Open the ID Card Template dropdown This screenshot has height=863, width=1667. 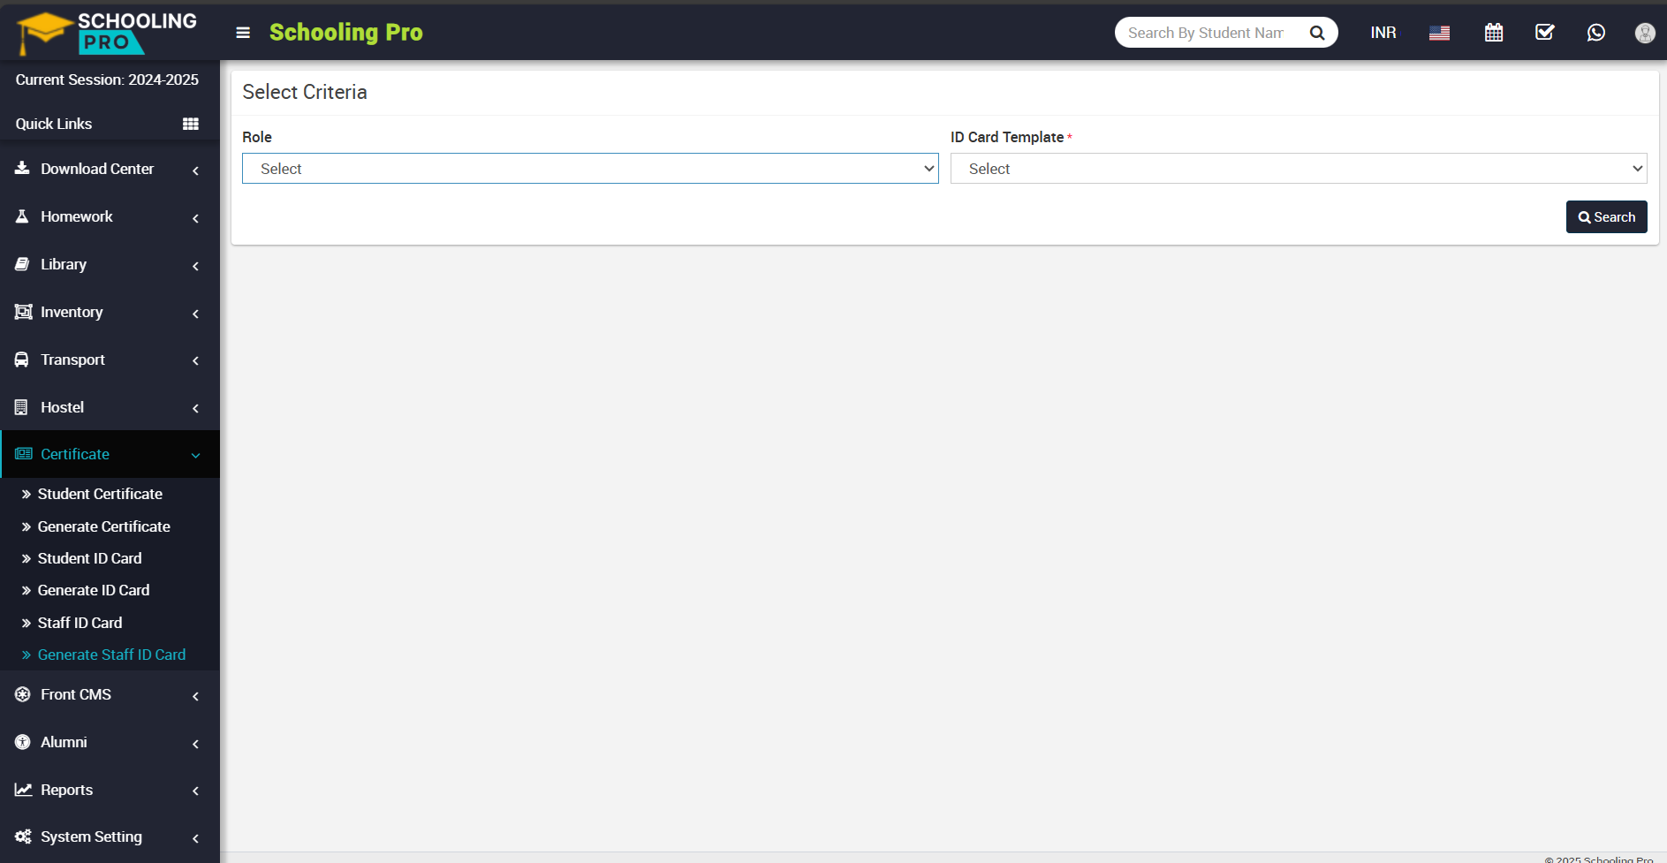pos(1299,168)
